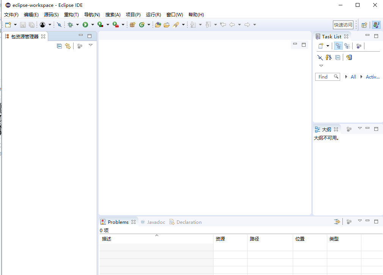Open the Java perspective icon at top right

point(376,24)
